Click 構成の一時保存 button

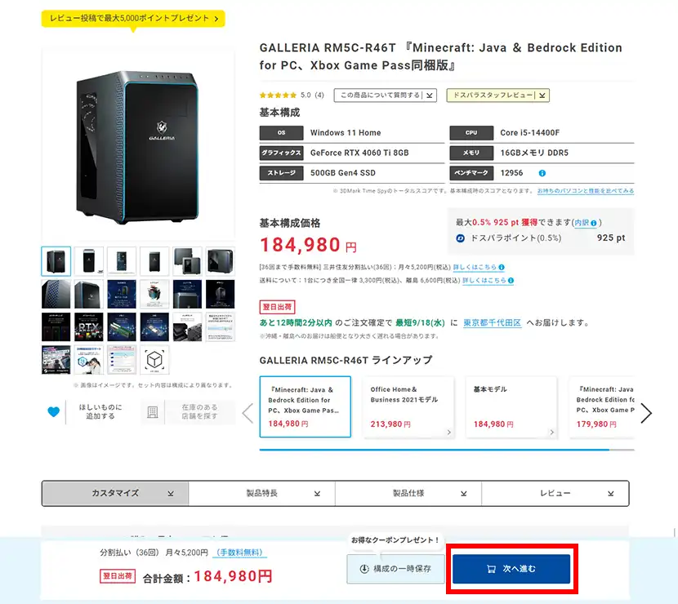click(x=395, y=569)
